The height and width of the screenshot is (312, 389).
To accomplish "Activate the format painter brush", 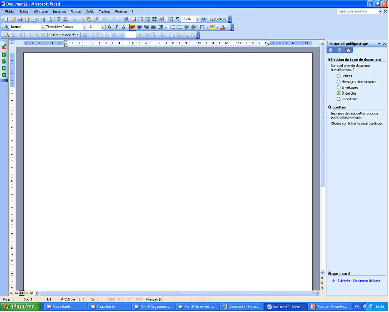I will click(x=95, y=19).
